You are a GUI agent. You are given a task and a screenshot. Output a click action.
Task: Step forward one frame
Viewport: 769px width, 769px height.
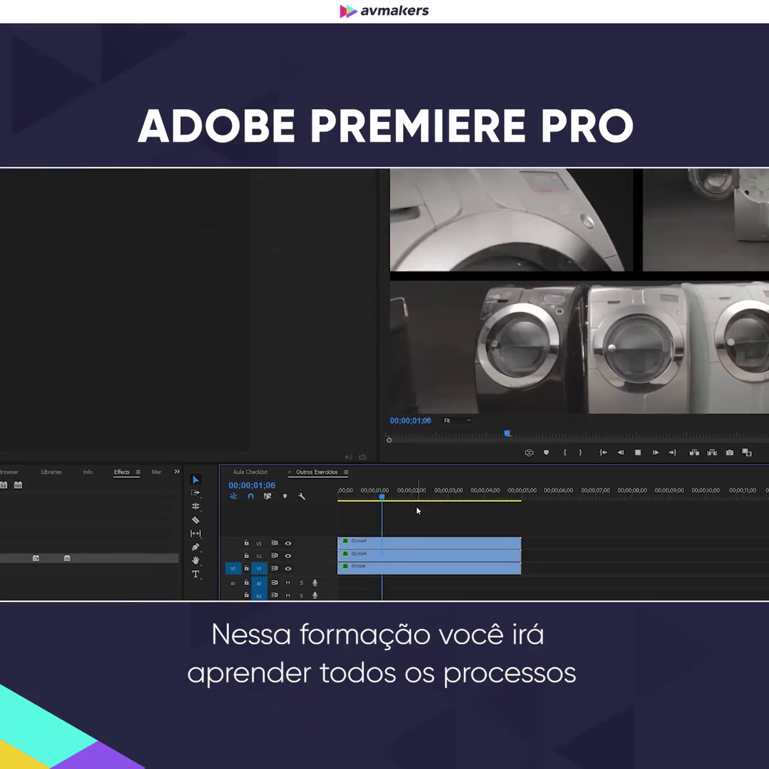pyautogui.click(x=655, y=452)
